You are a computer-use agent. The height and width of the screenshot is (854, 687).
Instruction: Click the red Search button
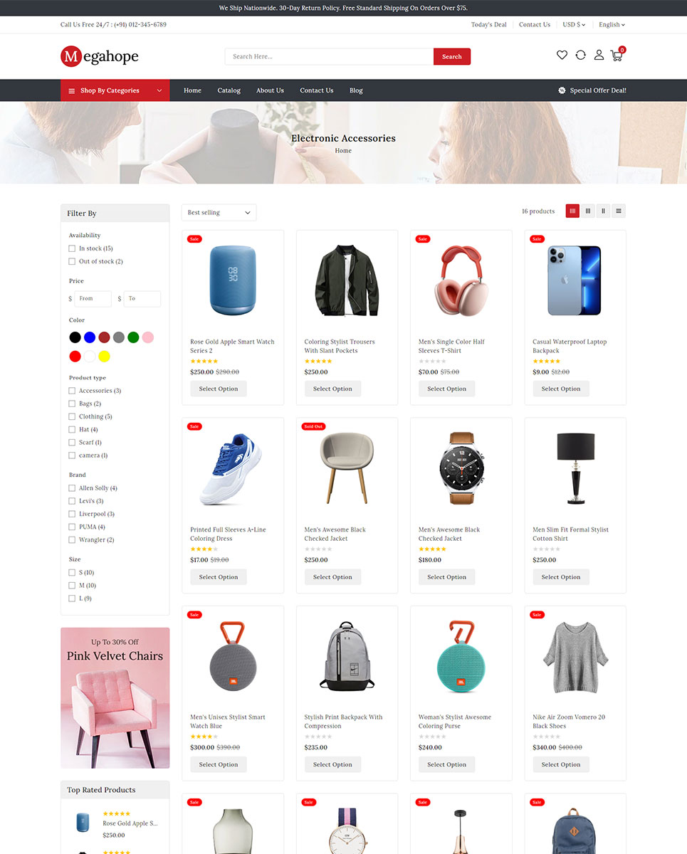point(452,56)
